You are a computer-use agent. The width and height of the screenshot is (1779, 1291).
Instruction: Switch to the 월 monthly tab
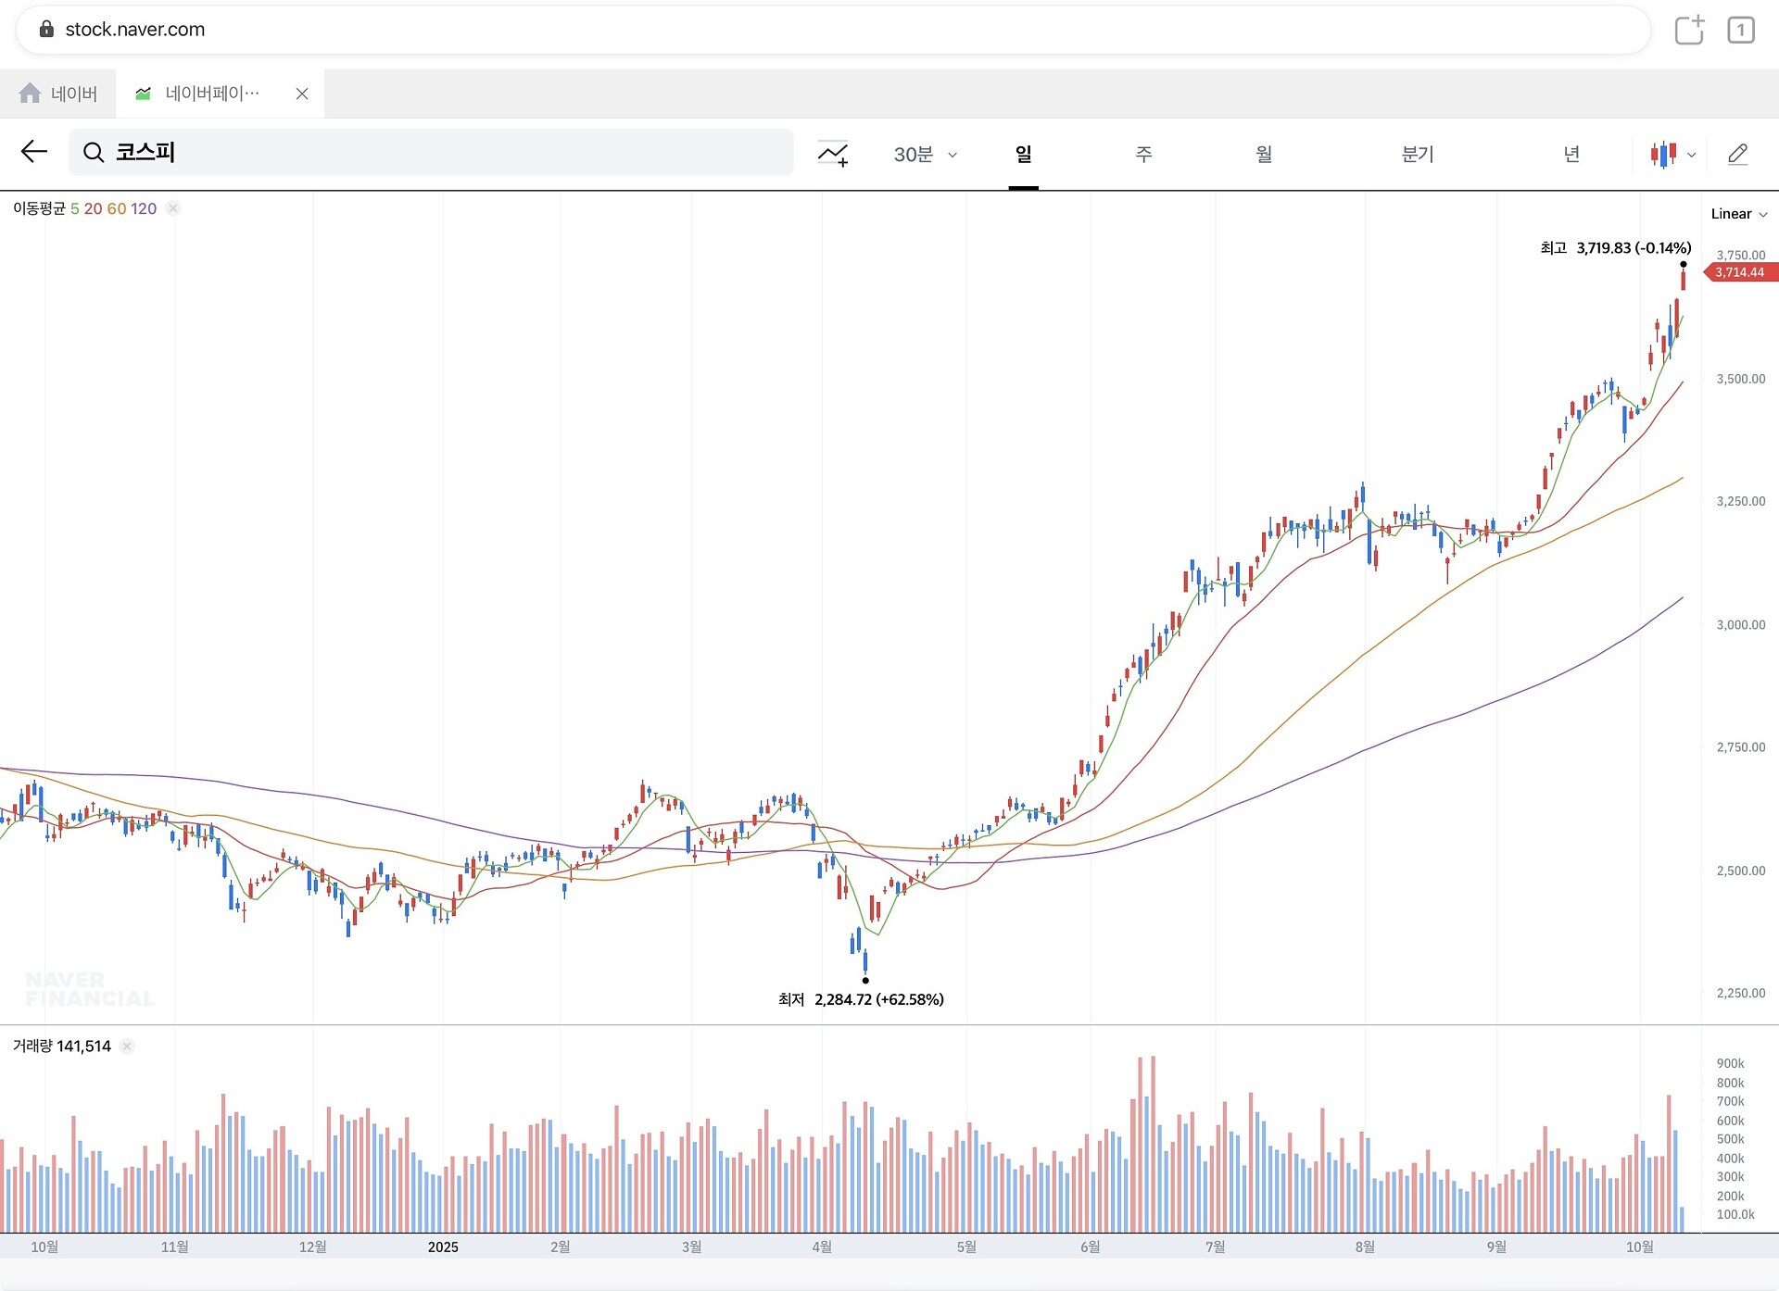tap(1264, 154)
